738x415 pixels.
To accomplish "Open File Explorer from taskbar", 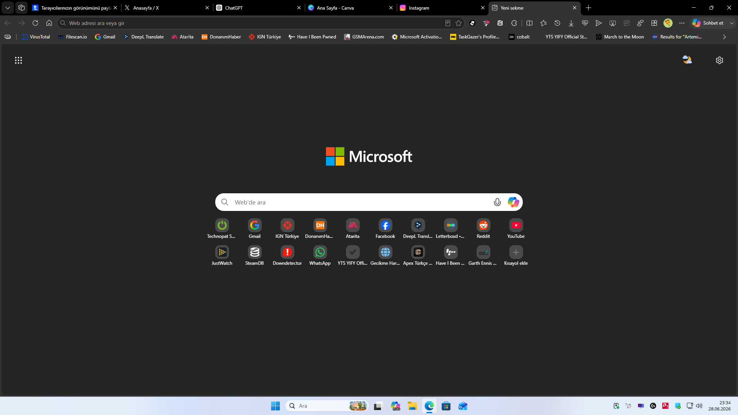I will click(412, 406).
